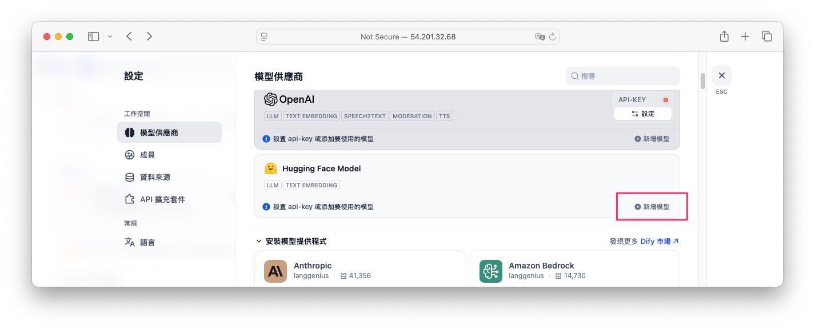Open a new tab with plus icon
The width and height of the screenshot is (815, 329).
tap(745, 37)
